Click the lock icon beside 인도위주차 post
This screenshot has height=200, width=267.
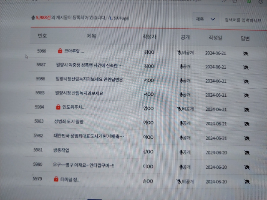click(x=58, y=107)
